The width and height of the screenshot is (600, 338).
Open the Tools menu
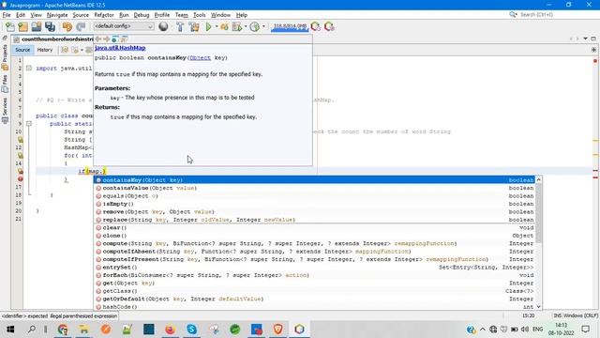[199, 15]
